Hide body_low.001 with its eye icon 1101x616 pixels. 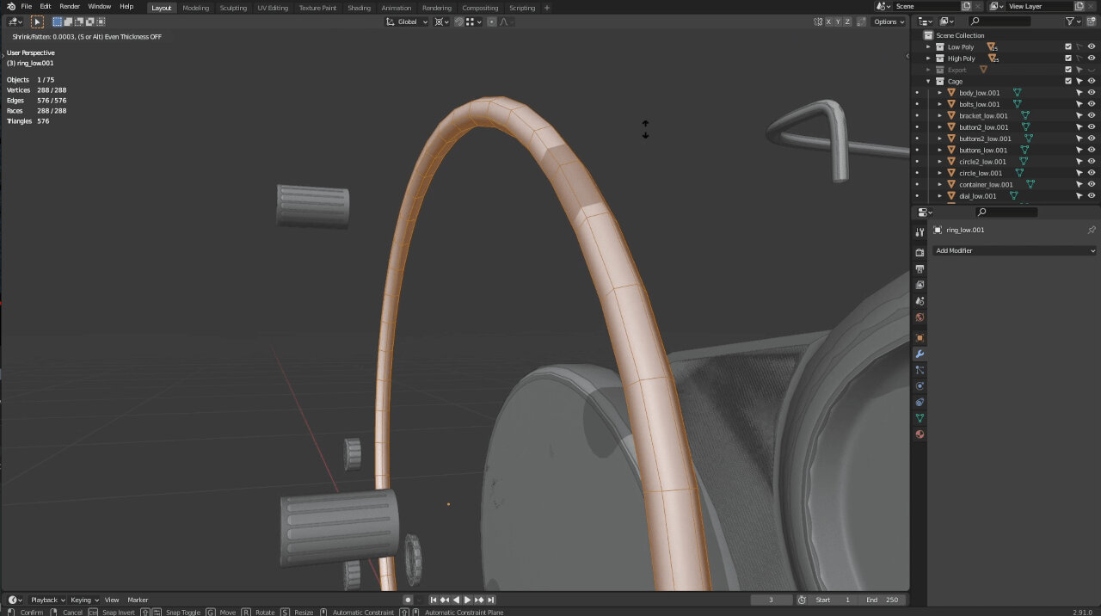pos(1091,92)
